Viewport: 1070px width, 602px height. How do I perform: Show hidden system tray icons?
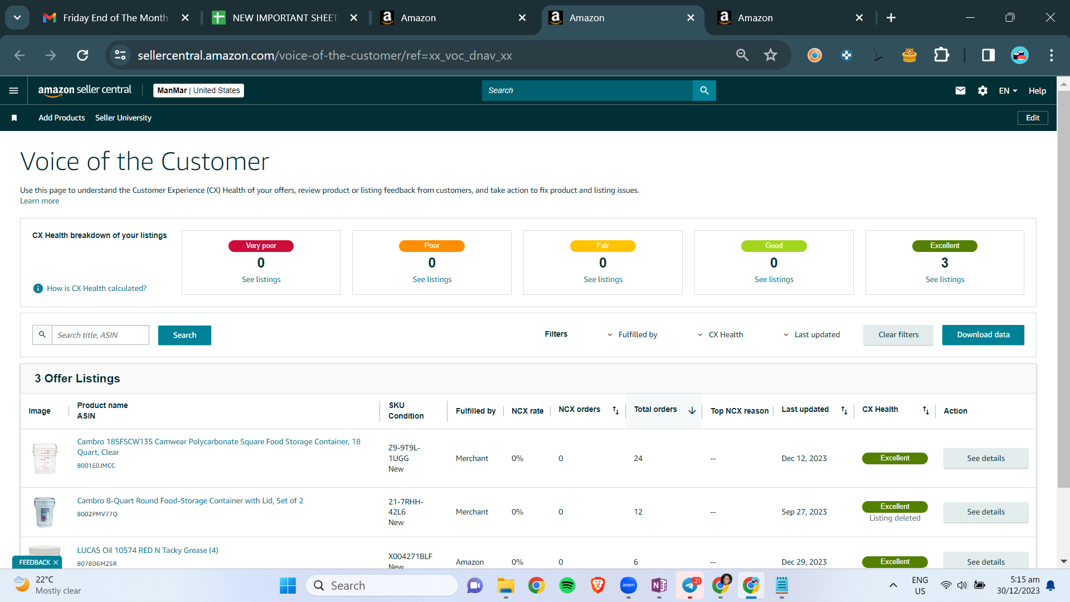click(x=893, y=585)
